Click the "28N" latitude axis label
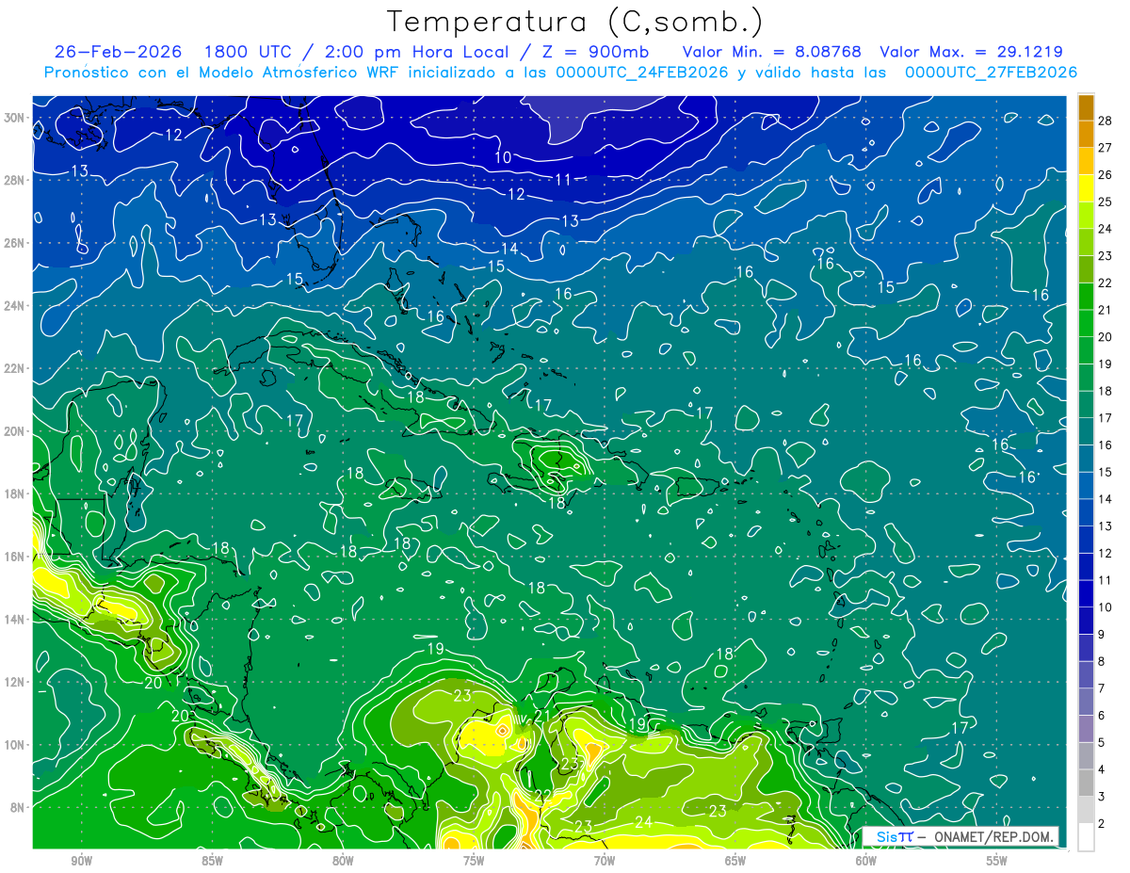 click(16, 180)
